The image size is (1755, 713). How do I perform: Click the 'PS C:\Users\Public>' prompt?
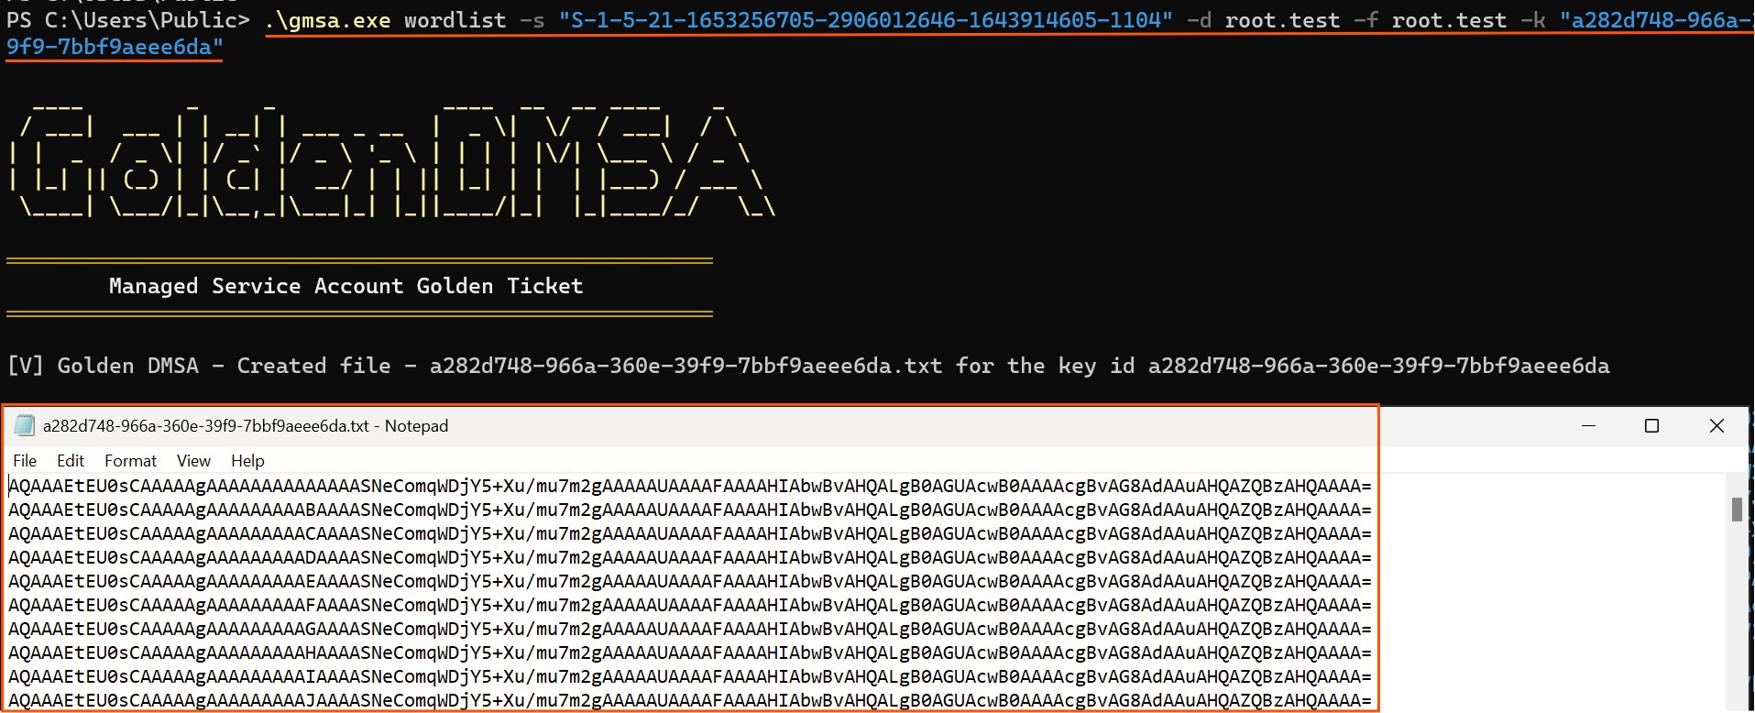coord(127,20)
